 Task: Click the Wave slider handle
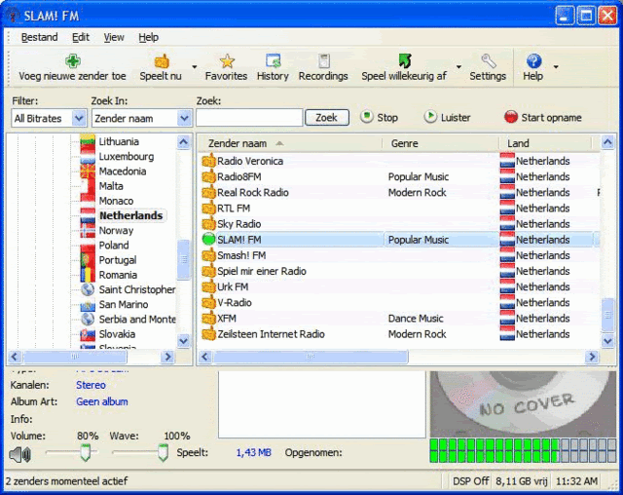[x=163, y=452]
